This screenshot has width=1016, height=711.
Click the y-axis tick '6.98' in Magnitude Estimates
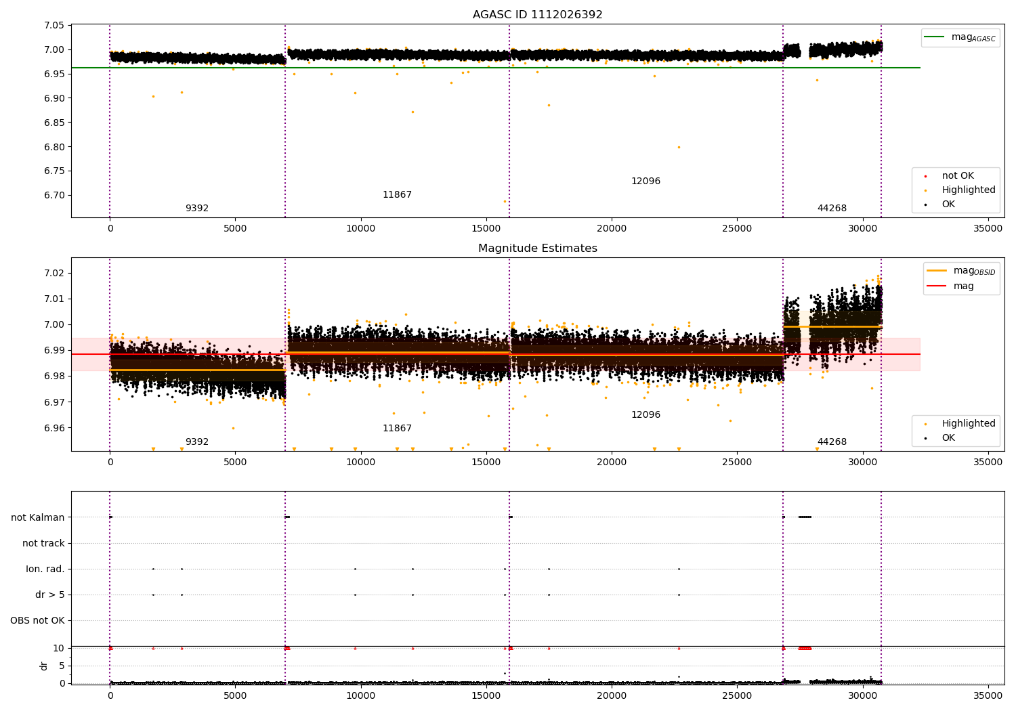pyautogui.click(x=55, y=376)
